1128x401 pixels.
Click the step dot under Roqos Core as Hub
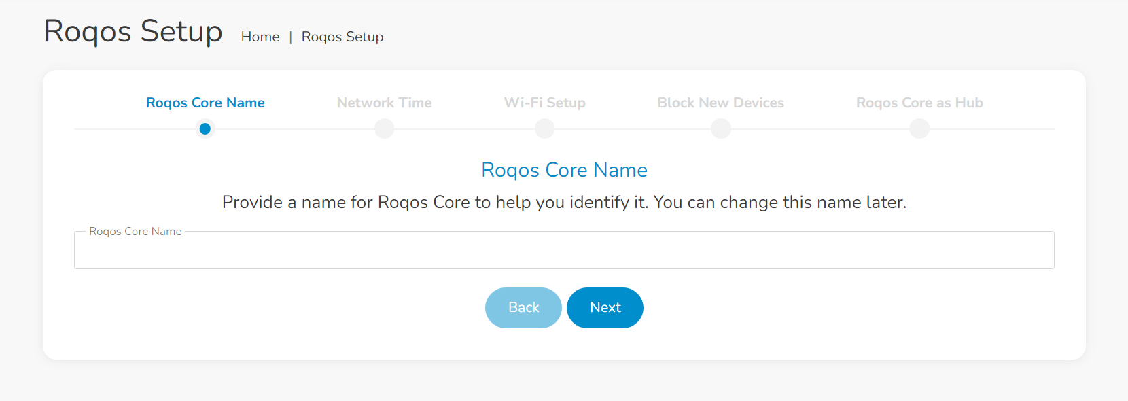point(919,128)
